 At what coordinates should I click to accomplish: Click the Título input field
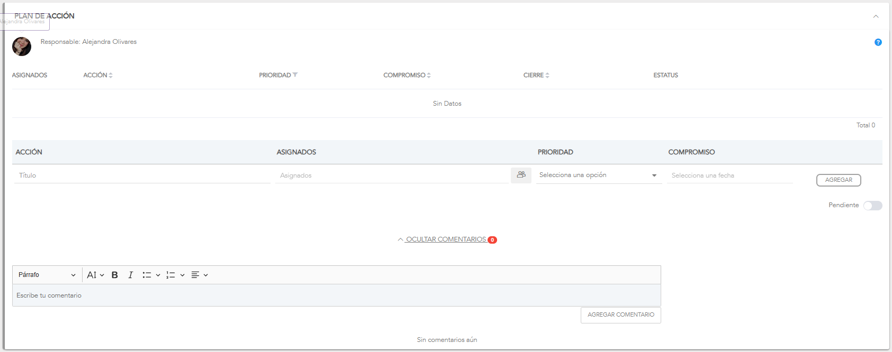pos(142,175)
